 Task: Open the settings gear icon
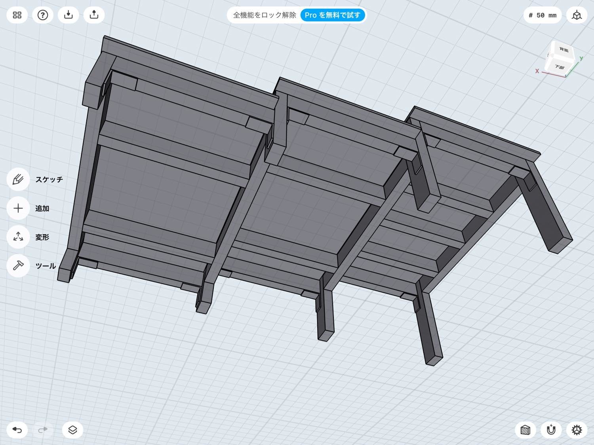(577, 430)
